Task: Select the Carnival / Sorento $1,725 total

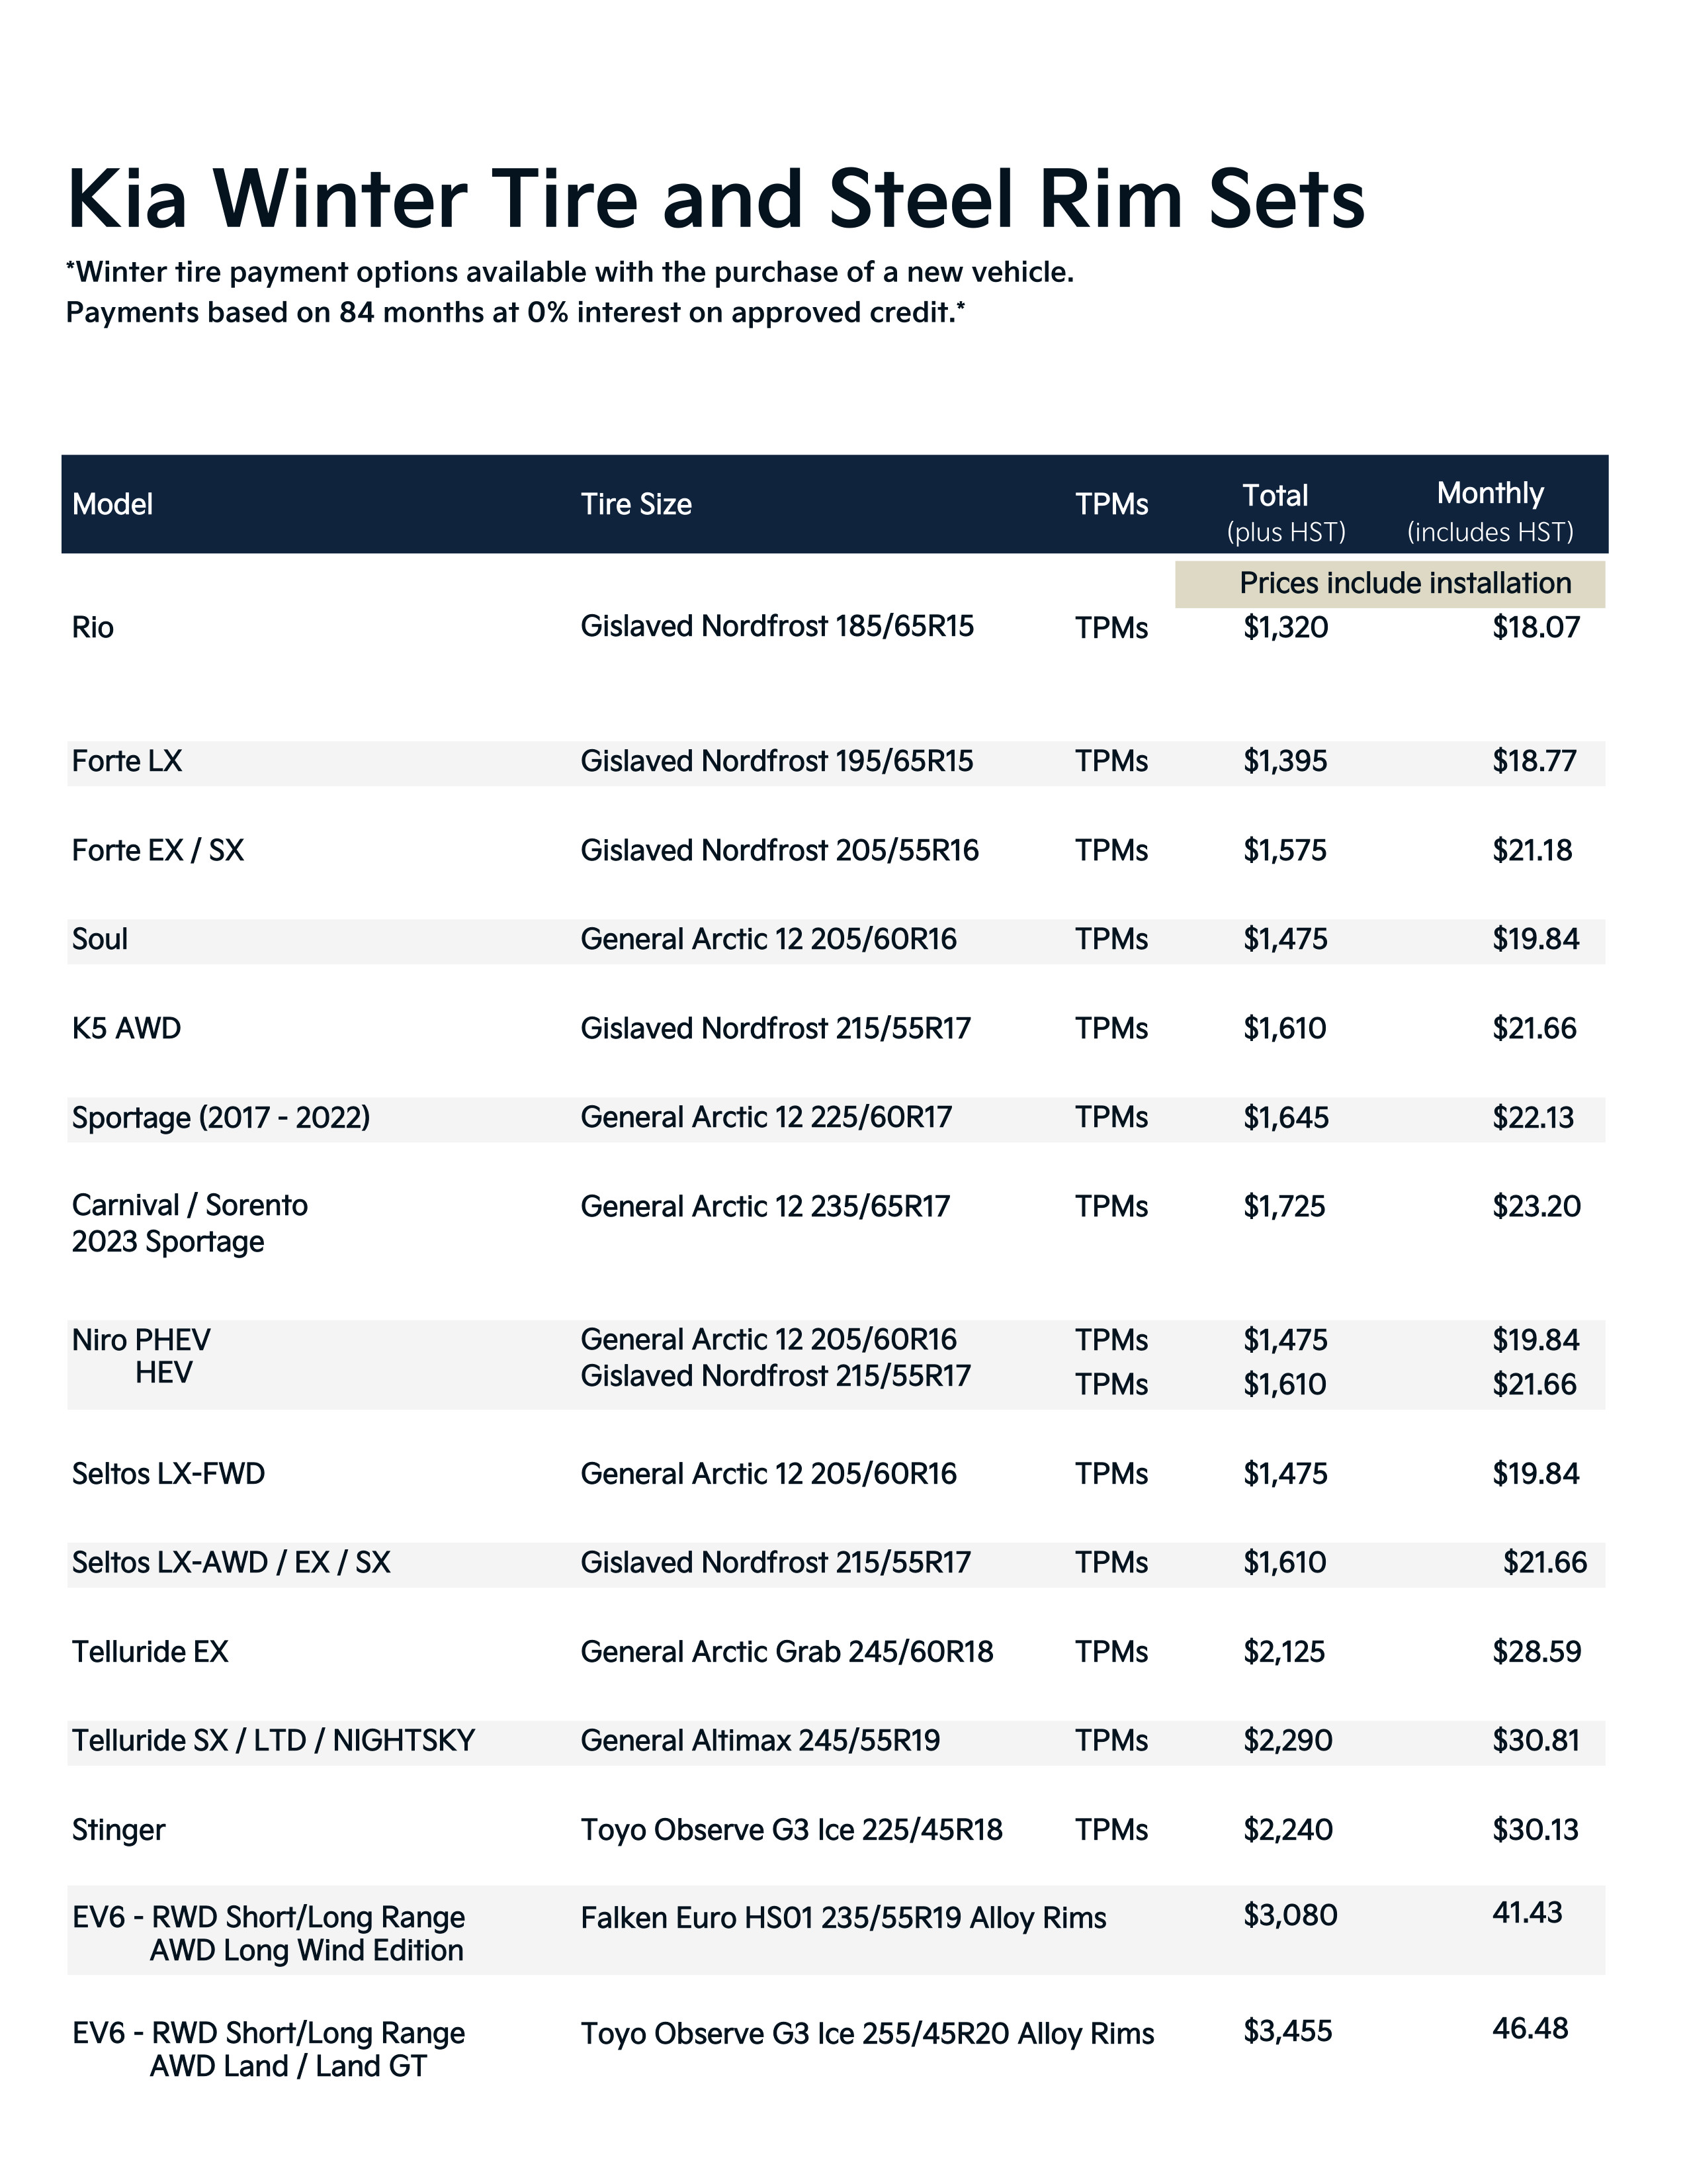Action: pos(1284,1207)
